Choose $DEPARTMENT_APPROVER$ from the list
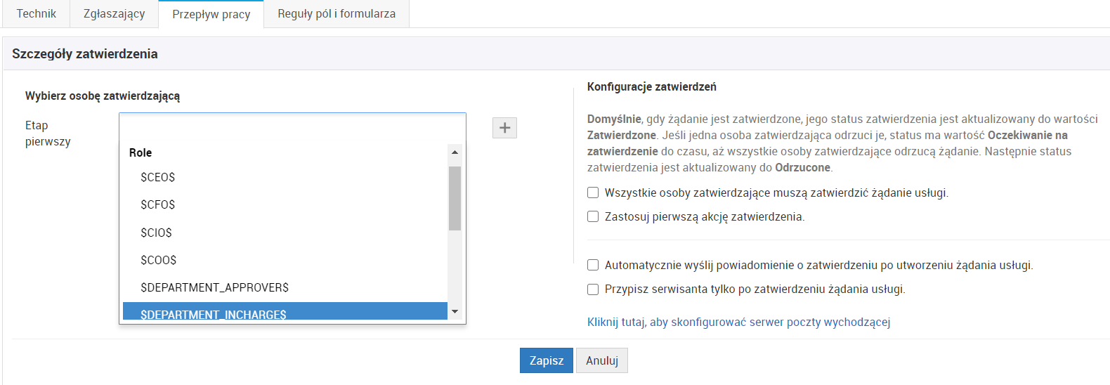This screenshot has height=385, width=1110. pos(214,287)
